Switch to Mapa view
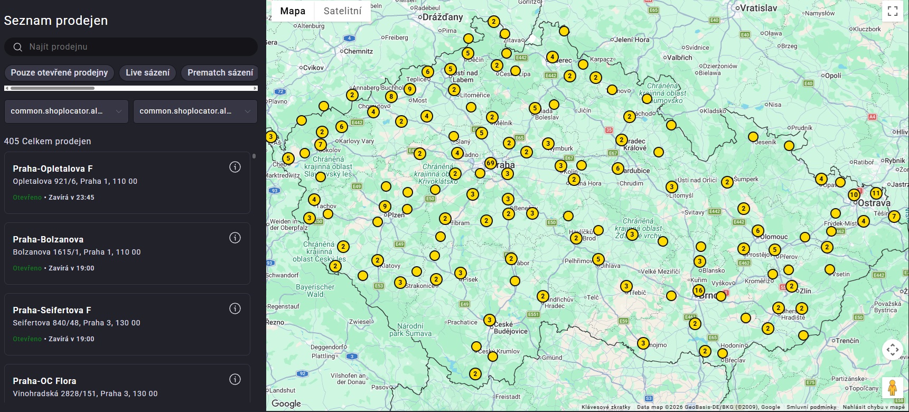The width and height of the screenshot is (909, 412). point(293,11)
